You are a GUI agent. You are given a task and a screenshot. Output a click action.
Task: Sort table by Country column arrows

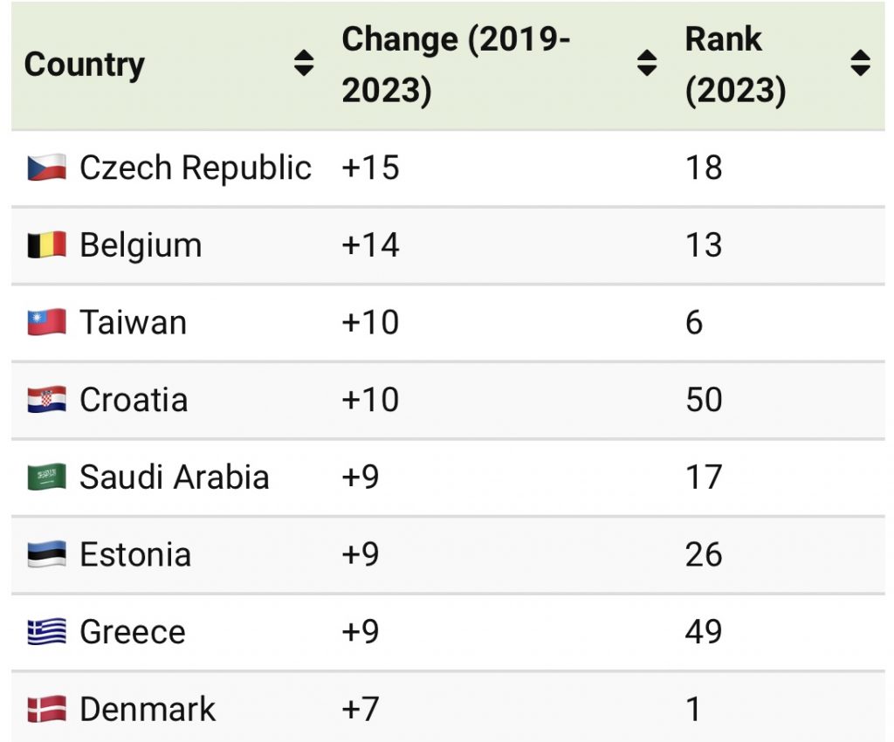coord(304,64)
